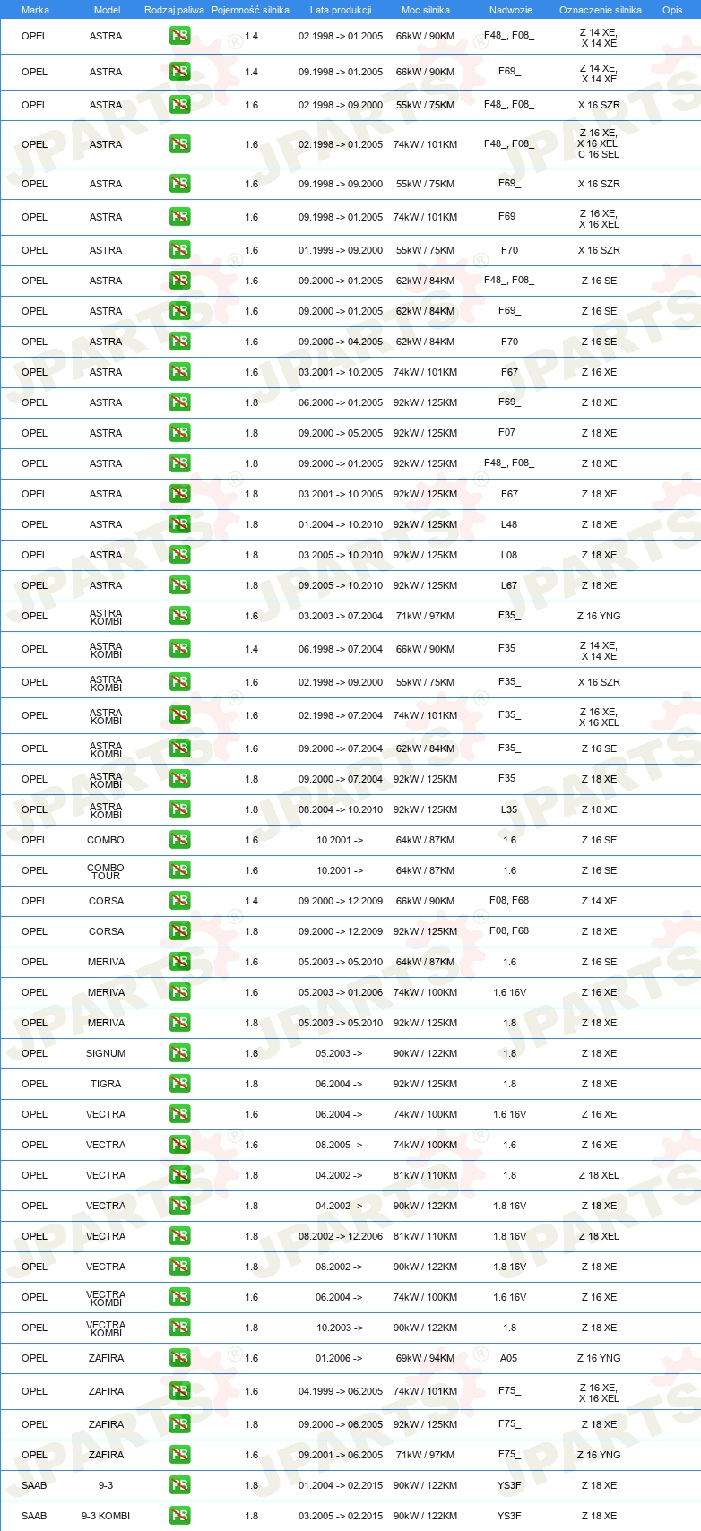Click the engine code cell containing C 16 SEL
This screenshot has height=1531, width=701.
coord(599,143)
